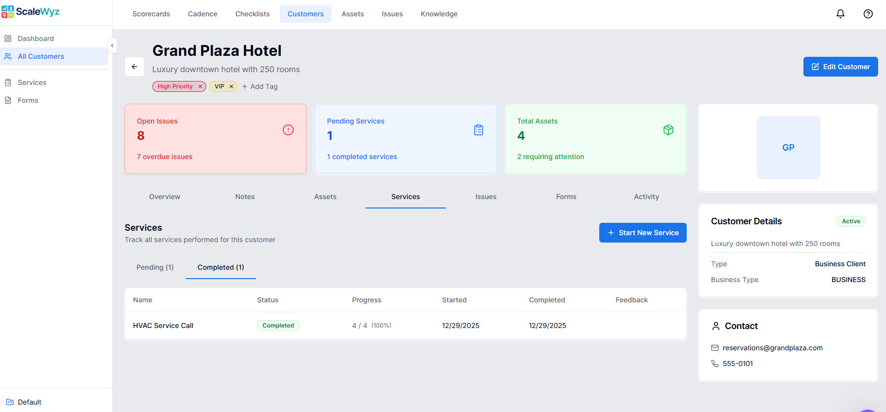Image resolution: width=886 pixels, height=412 pixels.
Task: Click the Started column header
Action: pos(454,300)
